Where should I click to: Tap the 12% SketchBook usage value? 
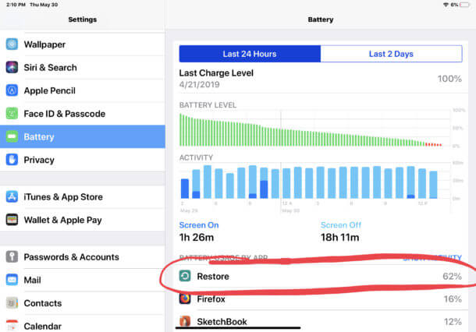point(453,322)
